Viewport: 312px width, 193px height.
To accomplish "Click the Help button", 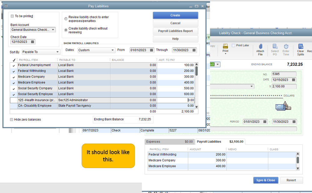I will [x=175, y=39].
